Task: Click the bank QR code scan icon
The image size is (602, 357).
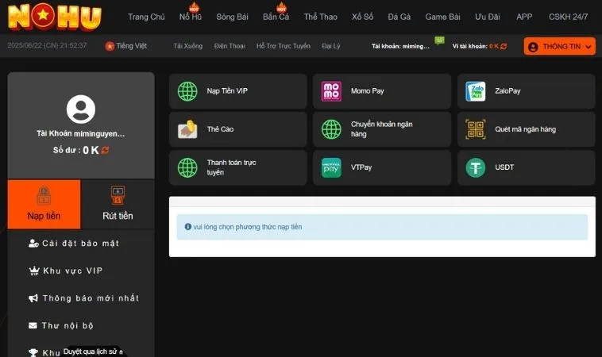Action: pos(475,129)
